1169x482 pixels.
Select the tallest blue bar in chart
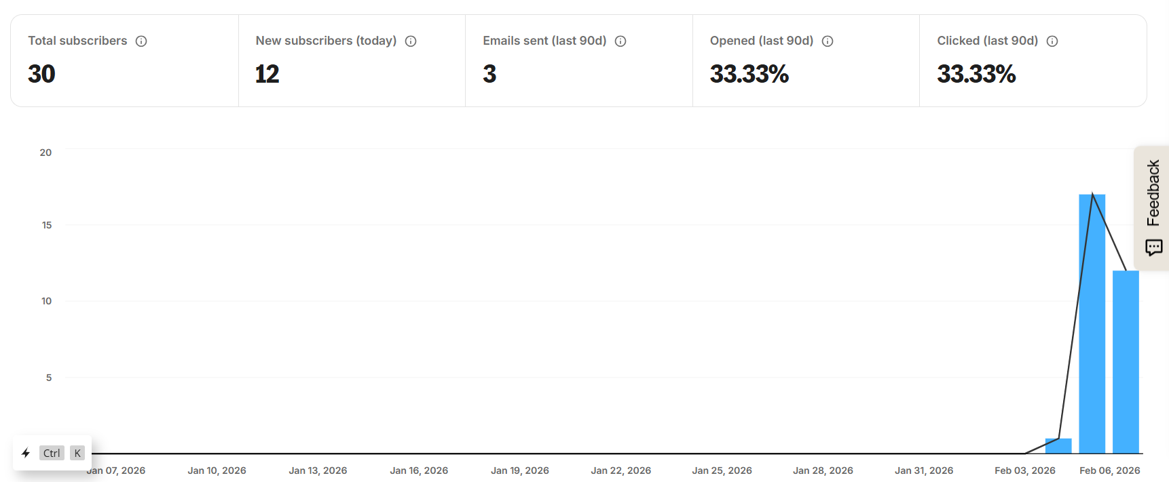[x=1092, y=324]
